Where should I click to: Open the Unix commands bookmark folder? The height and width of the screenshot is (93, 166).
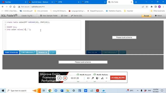click(x=41, y=11)
